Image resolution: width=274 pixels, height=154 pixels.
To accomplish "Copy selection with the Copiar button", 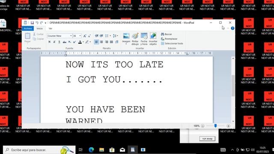I will [x=38, y=39].
